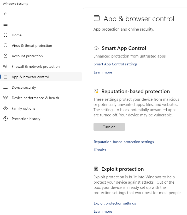Click the Account protection person icon
Screen dimensions: 187x215
pos(5,56)
